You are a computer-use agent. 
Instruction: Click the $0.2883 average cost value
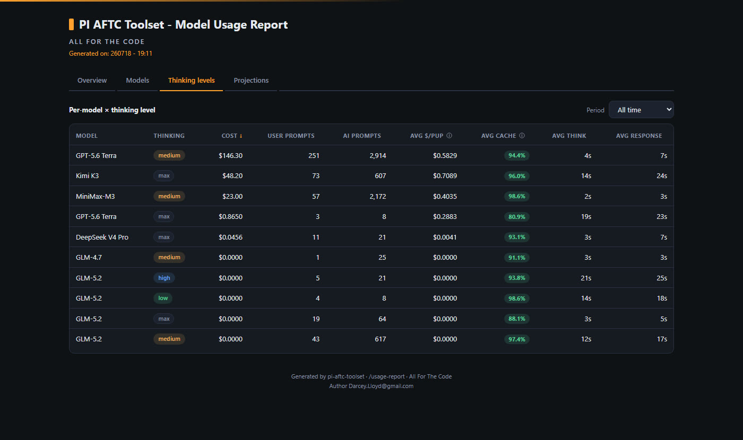tap(445, 216)
